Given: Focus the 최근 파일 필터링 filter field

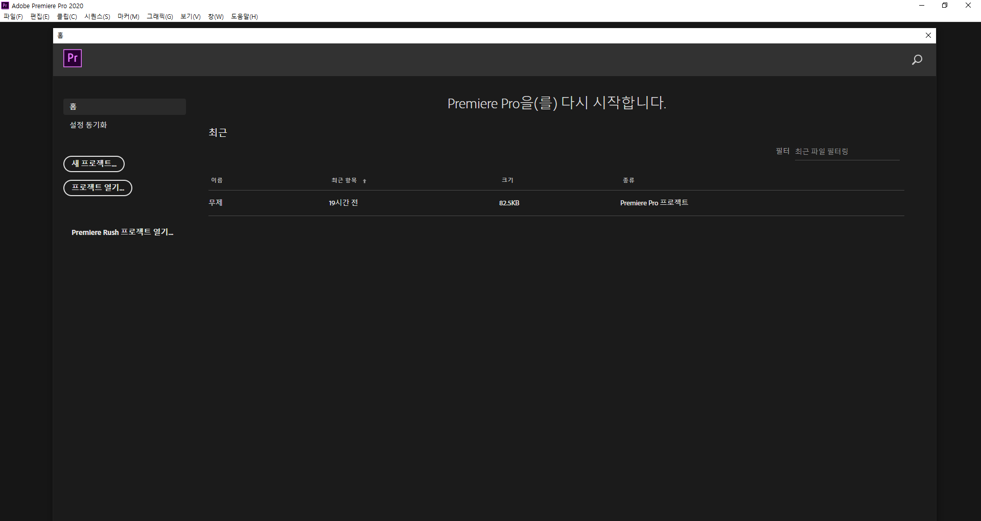Looking at the screenshot, I should click(847, 152).
